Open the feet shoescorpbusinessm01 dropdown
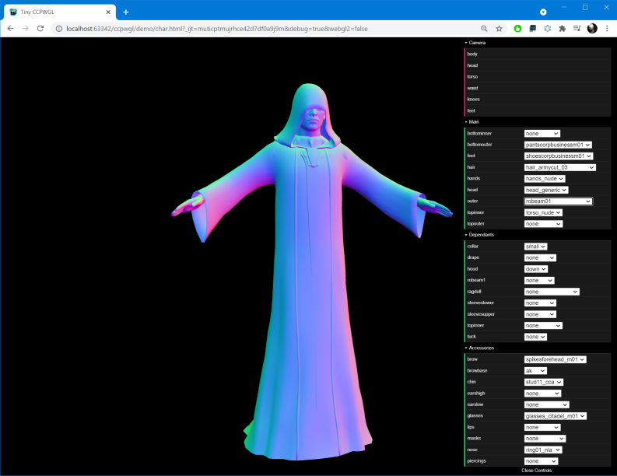 click(559, 156)
